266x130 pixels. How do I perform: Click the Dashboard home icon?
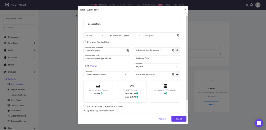click(5, 37)
